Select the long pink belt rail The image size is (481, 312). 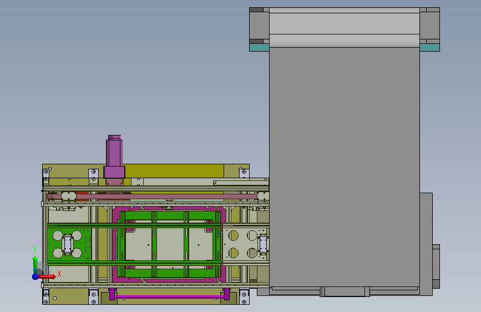click(x=166, y=196)
